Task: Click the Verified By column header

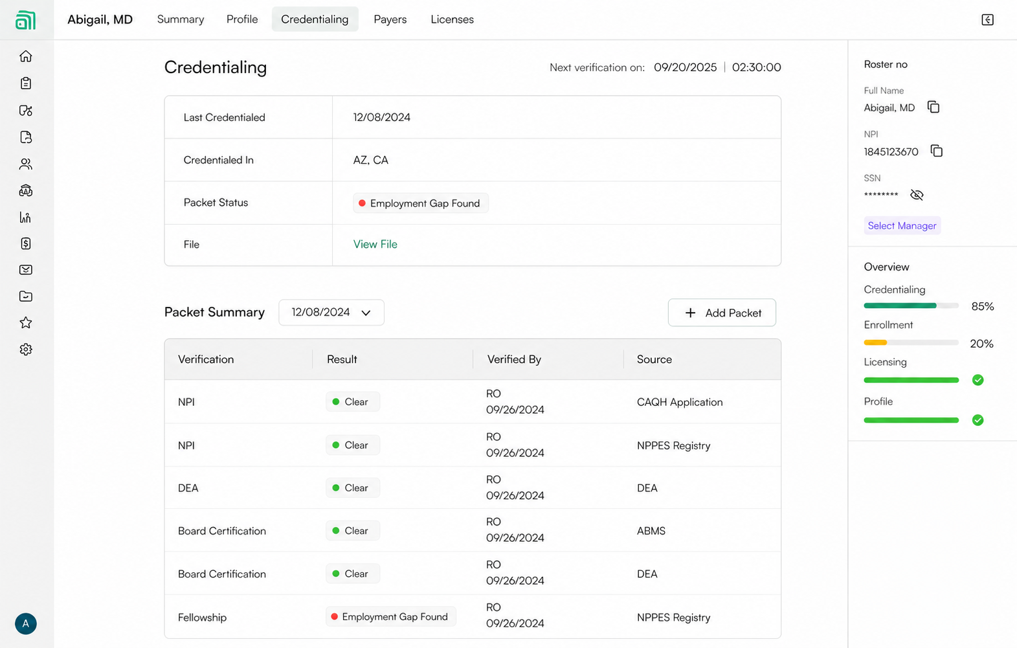Action: [x=514, y=359]
